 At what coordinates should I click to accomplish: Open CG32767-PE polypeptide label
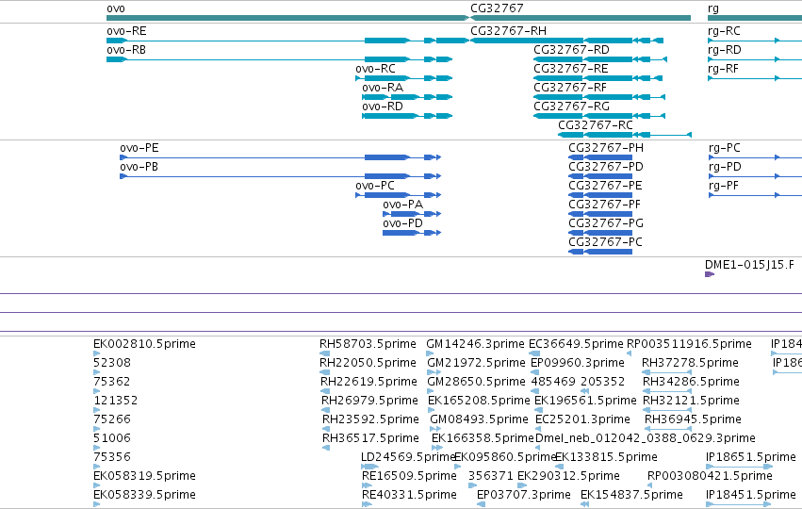coord(605,186)
